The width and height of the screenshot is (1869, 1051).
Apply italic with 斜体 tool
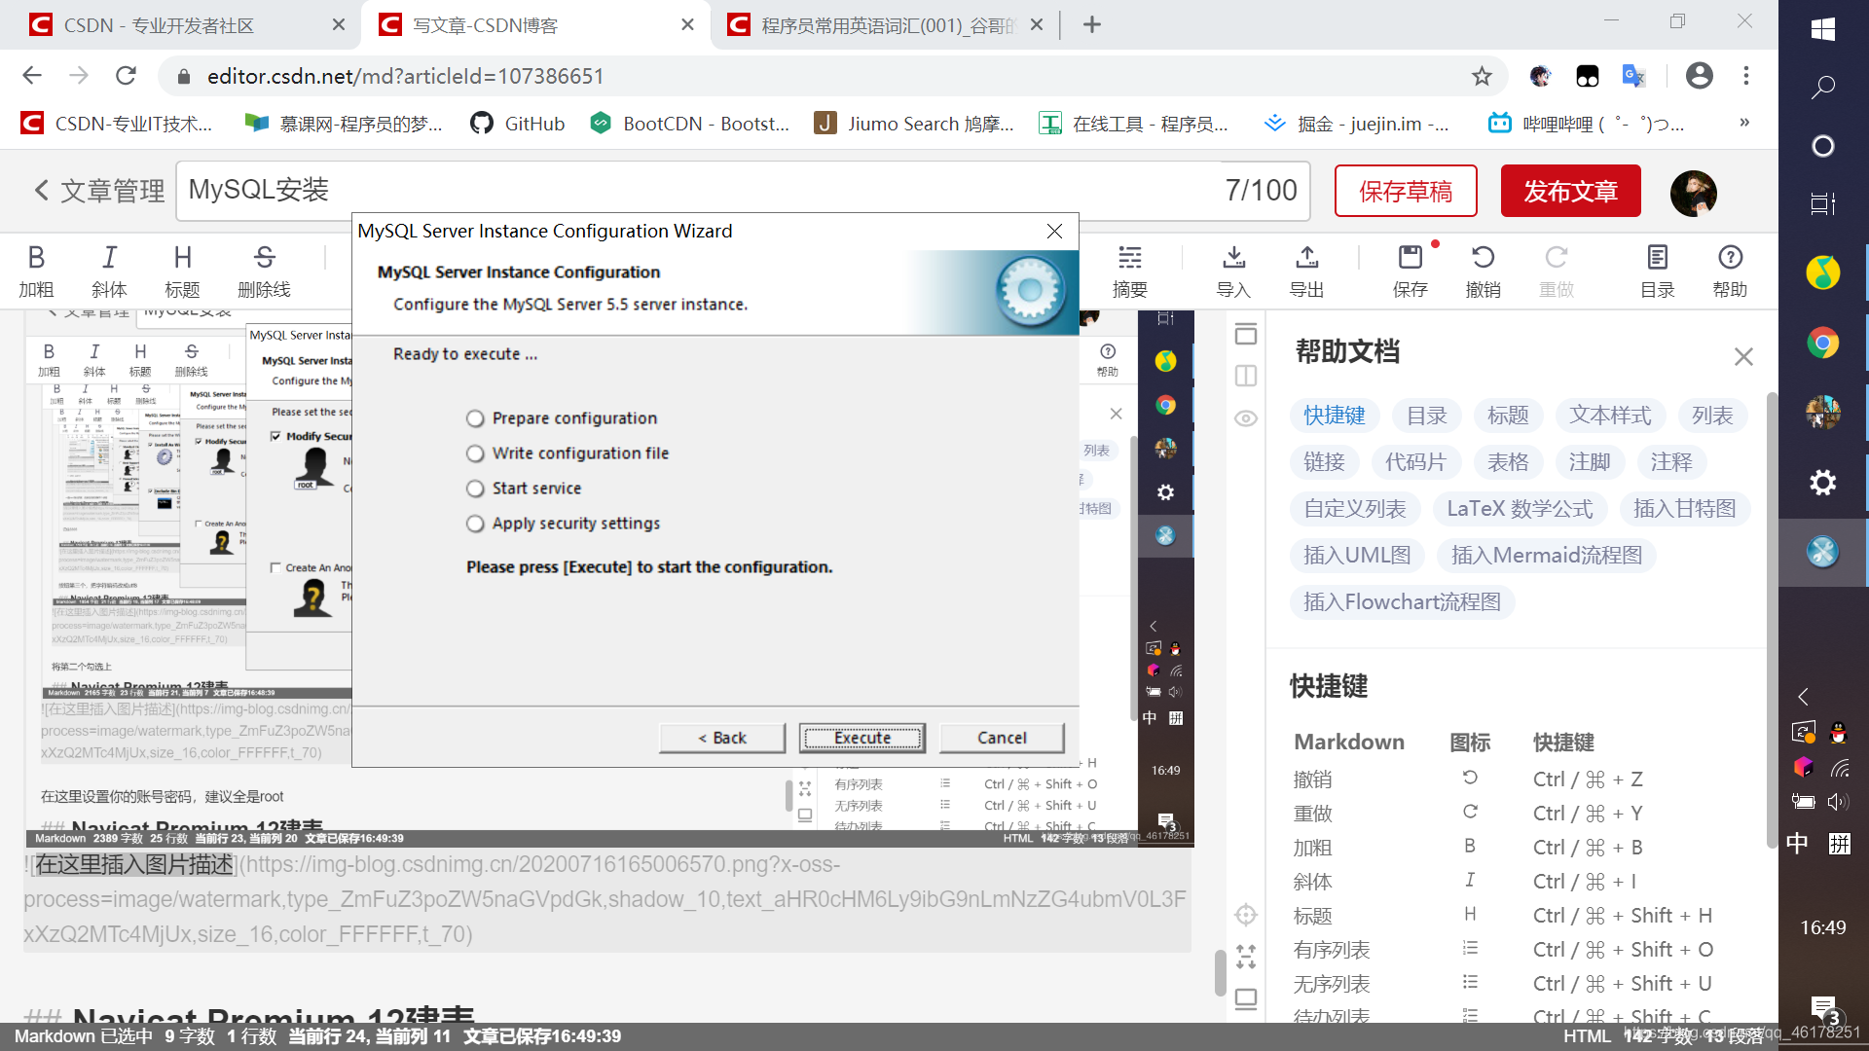(109, 271)
